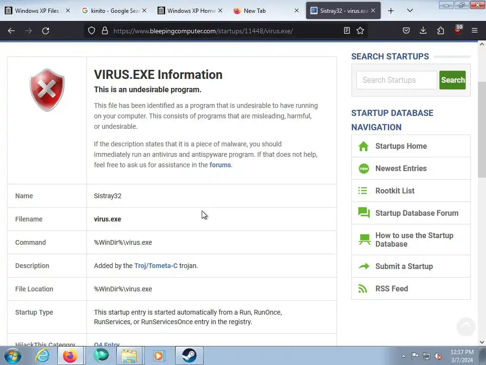Viewport: 486px width, 365px height.
Task: Open Windows Media Player from taskbar
Action: 159,355
